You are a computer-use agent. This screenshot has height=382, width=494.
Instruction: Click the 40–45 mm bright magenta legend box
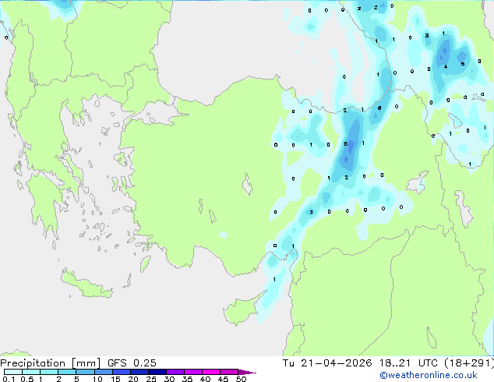[211, 372]
